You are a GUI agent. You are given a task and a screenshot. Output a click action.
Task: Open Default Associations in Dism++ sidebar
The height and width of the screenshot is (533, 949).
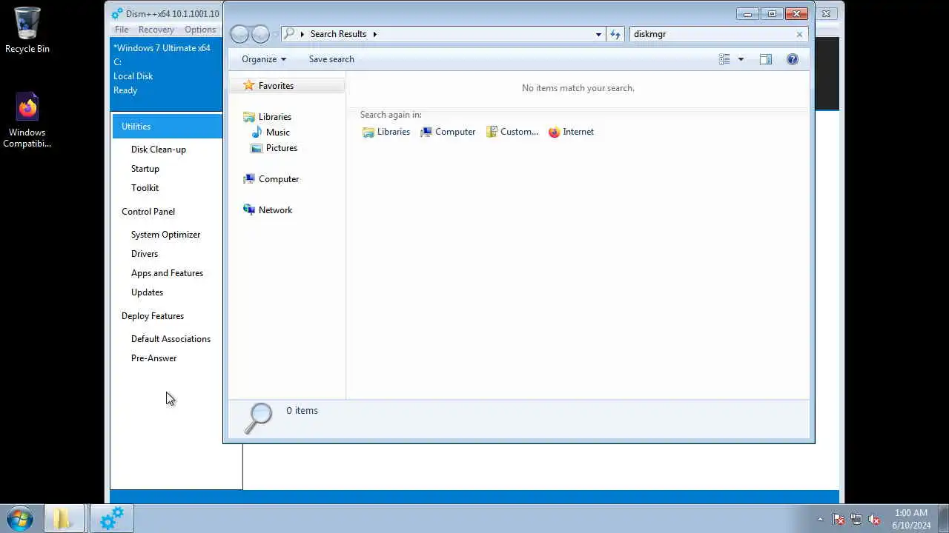point(171,339)
